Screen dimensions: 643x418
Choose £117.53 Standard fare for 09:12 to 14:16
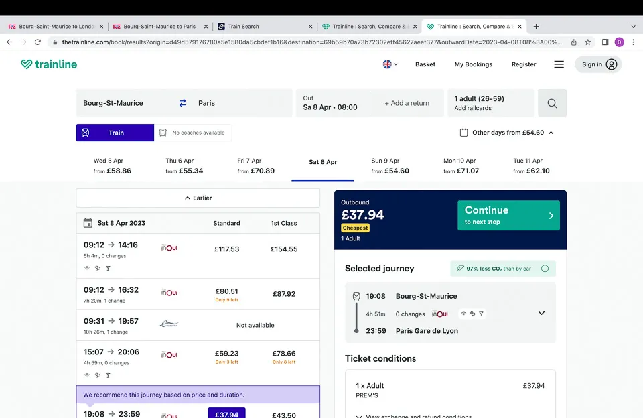tap(227, 249)
